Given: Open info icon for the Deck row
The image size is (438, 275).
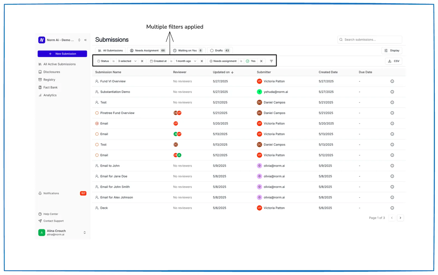Looking at the screenshot, I should coord(392,208).
